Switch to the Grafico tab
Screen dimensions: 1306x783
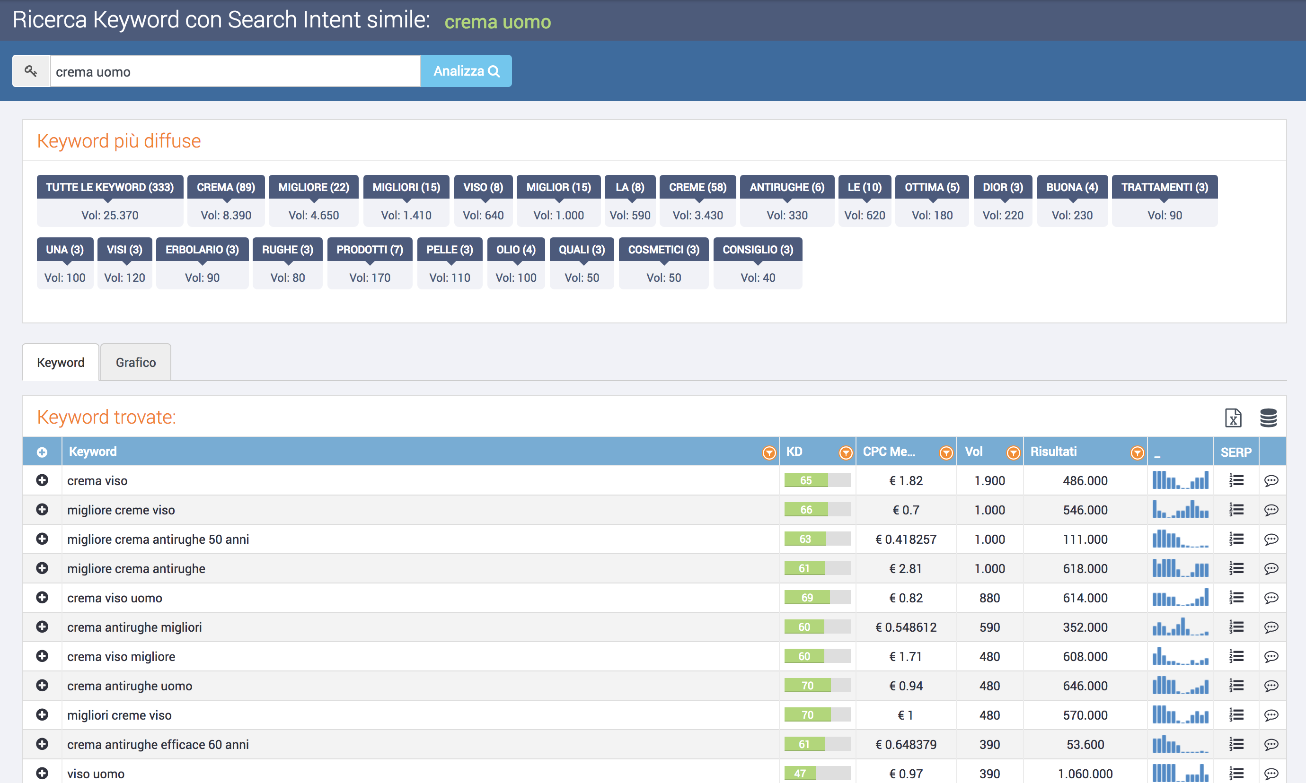pyautogui.click(x=135, y=362)
